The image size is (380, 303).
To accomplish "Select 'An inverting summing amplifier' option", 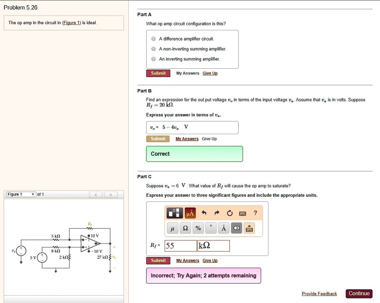I will pyautogui.click(x=153, y=59).
